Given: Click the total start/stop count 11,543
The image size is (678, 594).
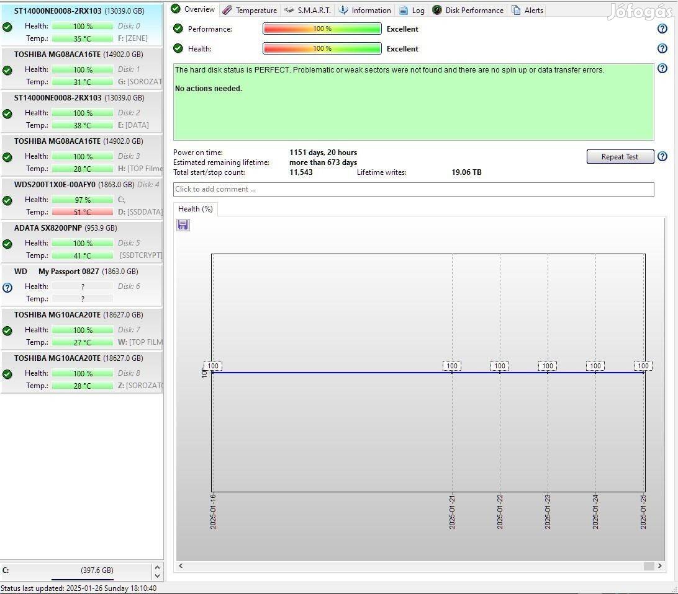Looking at the screenshot, I should coord(301,172).
